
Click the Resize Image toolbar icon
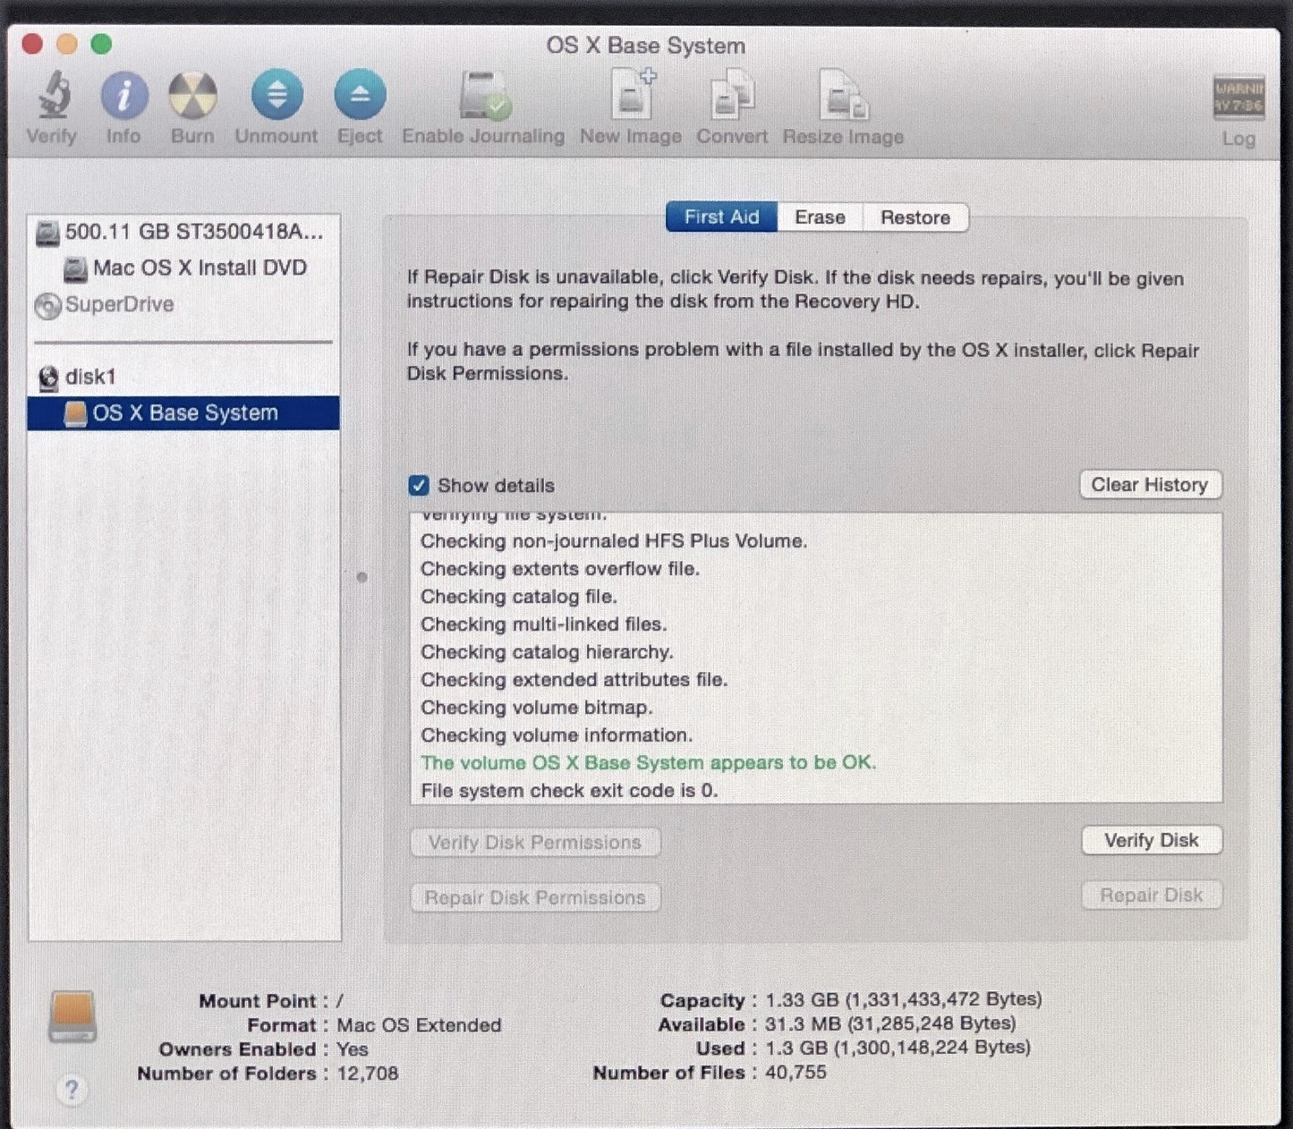click(x=844, y=95)
